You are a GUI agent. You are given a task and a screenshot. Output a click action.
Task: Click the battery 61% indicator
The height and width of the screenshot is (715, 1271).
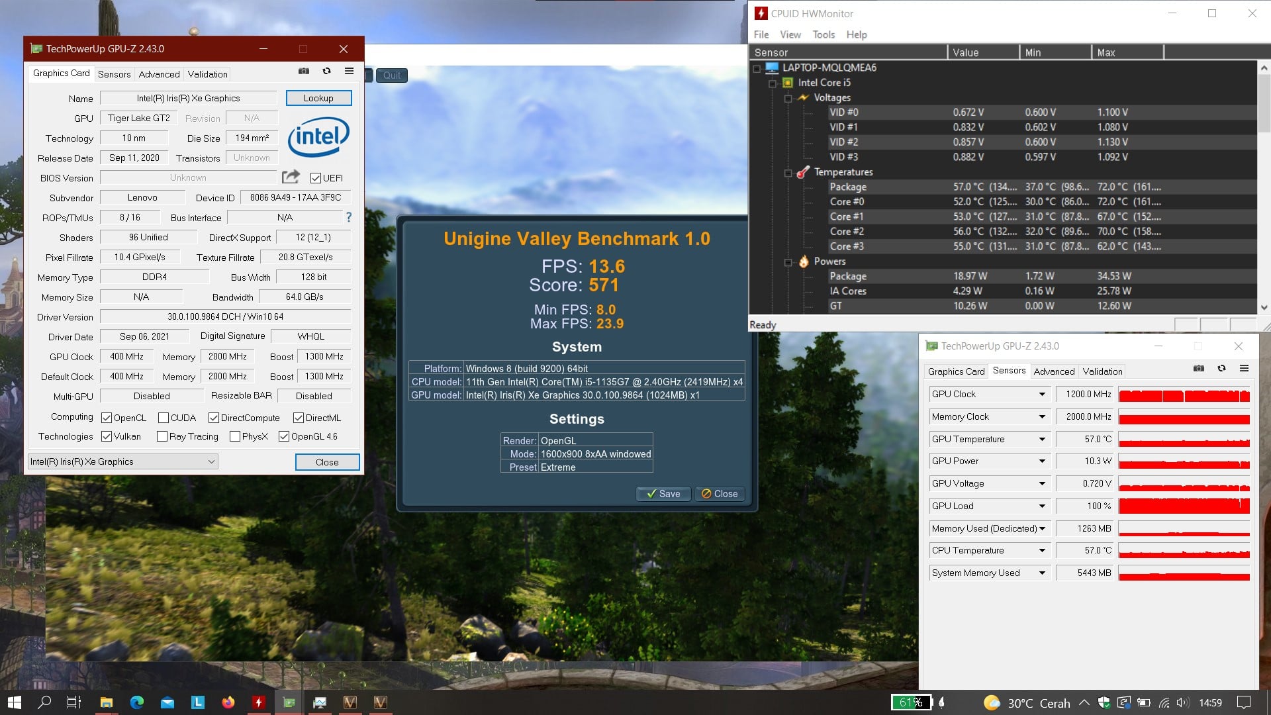(911, 702)
